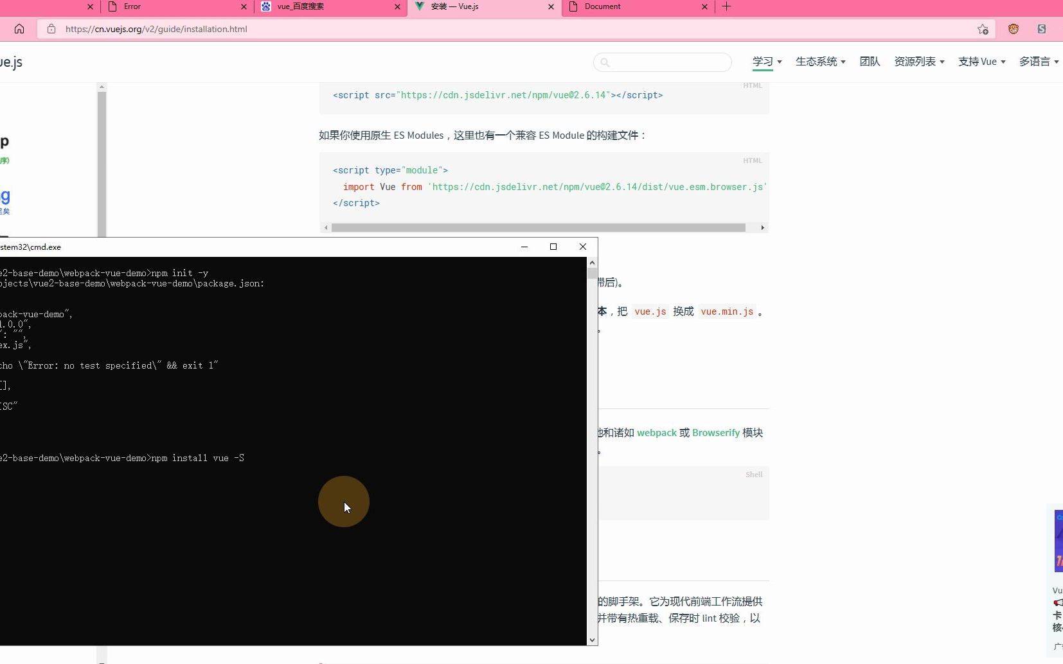
Task: Expand the 资源列表 dropdown menu
Action: coord(919,62)
